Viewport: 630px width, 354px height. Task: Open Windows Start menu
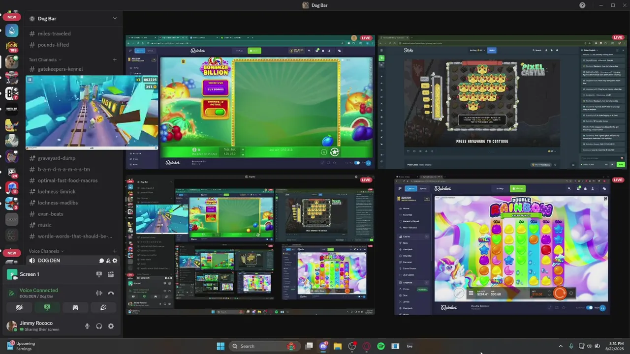coord(220,346)
